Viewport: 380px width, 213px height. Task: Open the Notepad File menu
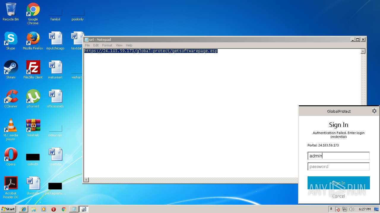87,45
